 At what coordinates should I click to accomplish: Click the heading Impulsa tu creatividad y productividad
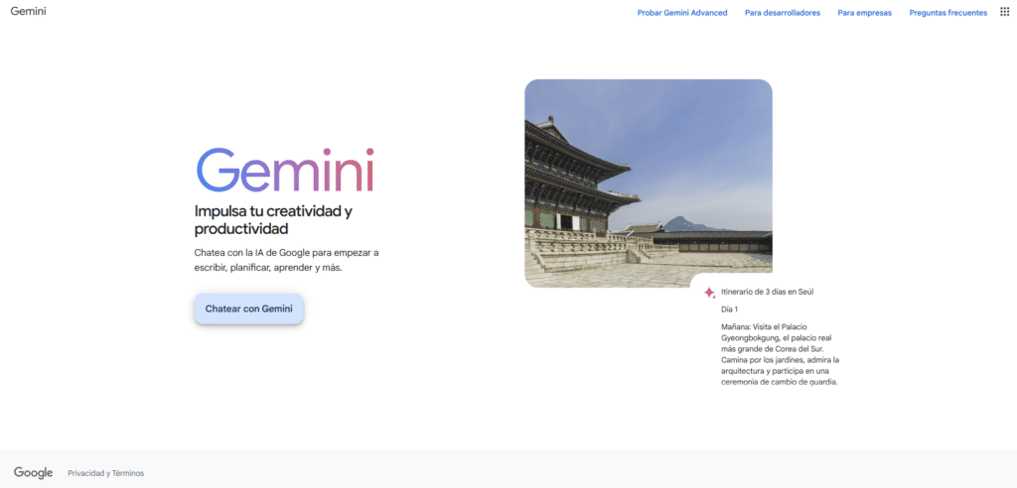point(273,219)
